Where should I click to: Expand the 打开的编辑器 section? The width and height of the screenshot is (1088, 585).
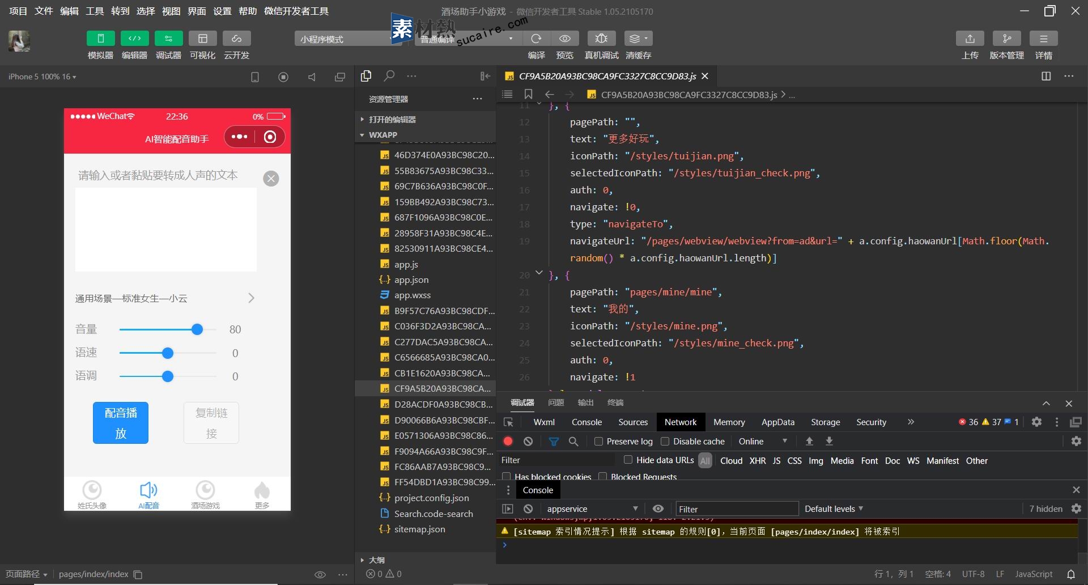click(392, 120)
